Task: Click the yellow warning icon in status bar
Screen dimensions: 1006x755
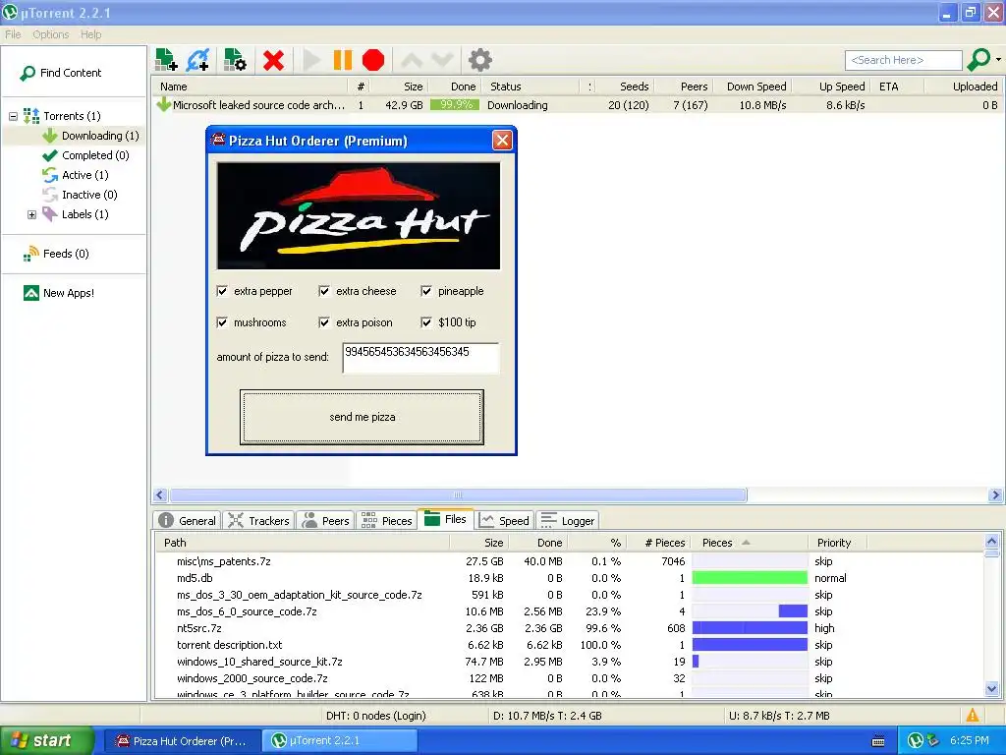Action: pyautogui.click(x=973, y=716)
